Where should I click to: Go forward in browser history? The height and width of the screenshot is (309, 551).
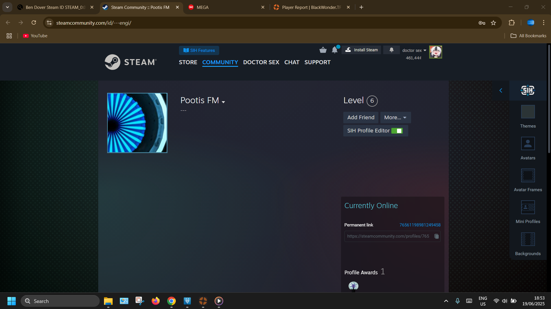tap(21, 23)
